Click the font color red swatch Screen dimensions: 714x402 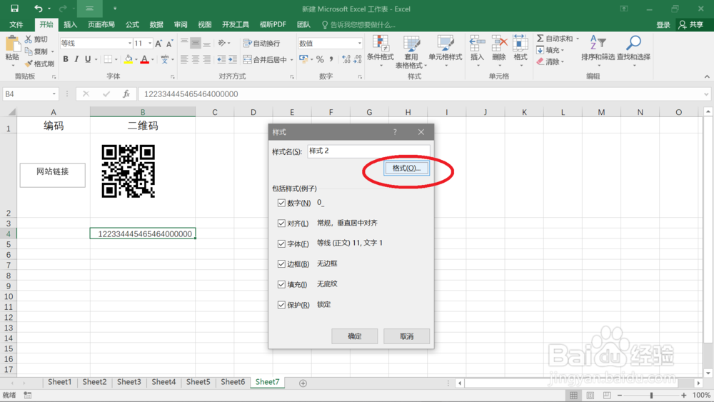(x=144, y=59)
